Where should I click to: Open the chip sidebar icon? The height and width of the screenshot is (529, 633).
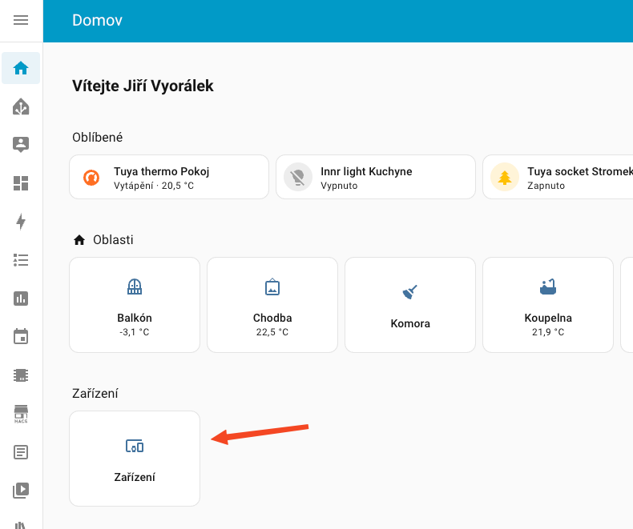click(21, 375)
